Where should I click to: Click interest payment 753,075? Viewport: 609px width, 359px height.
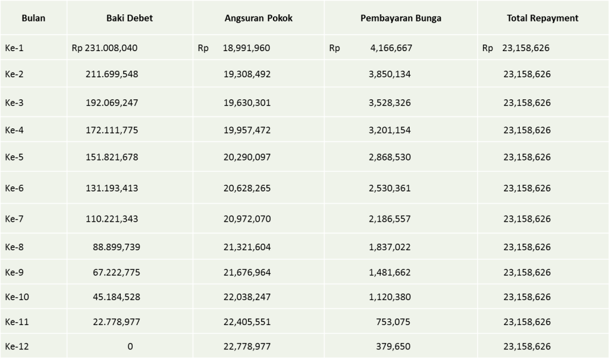393,322
